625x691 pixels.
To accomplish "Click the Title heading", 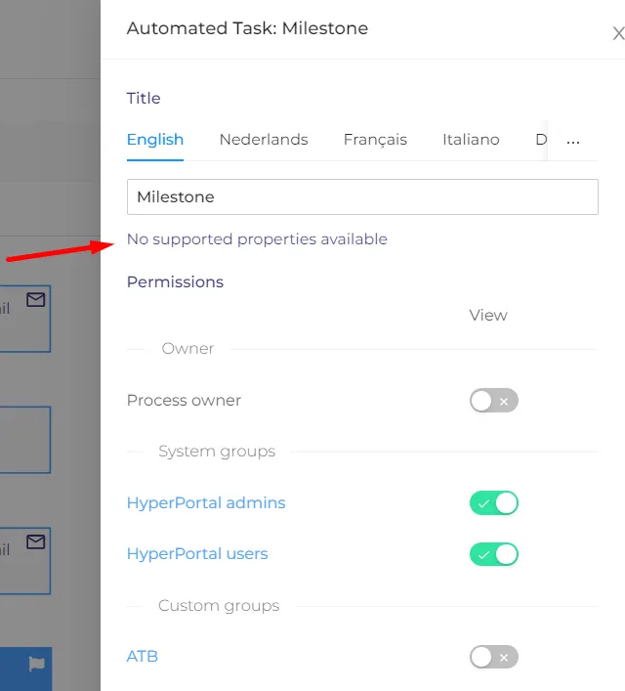I will [144, 98].
